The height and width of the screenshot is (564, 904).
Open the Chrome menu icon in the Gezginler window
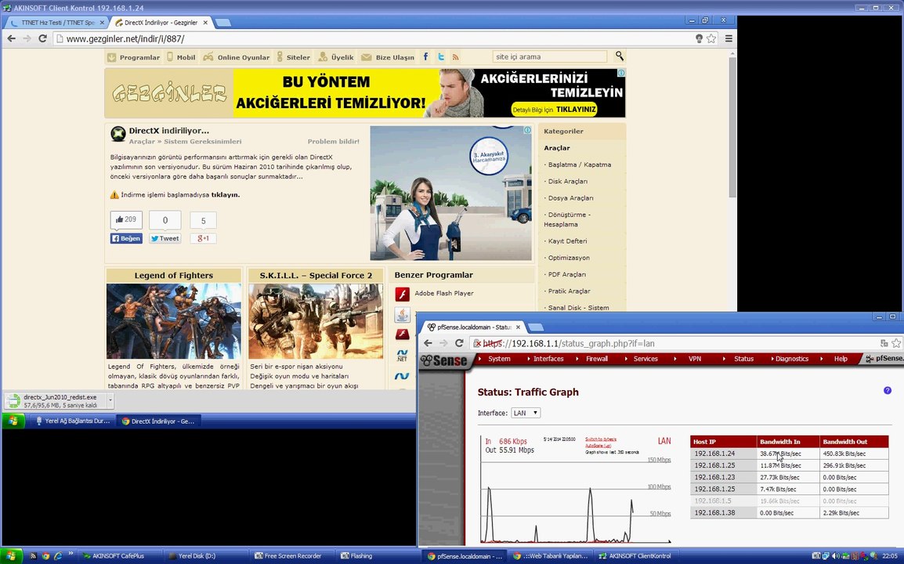pyautogui.click(x=729, y=38)
